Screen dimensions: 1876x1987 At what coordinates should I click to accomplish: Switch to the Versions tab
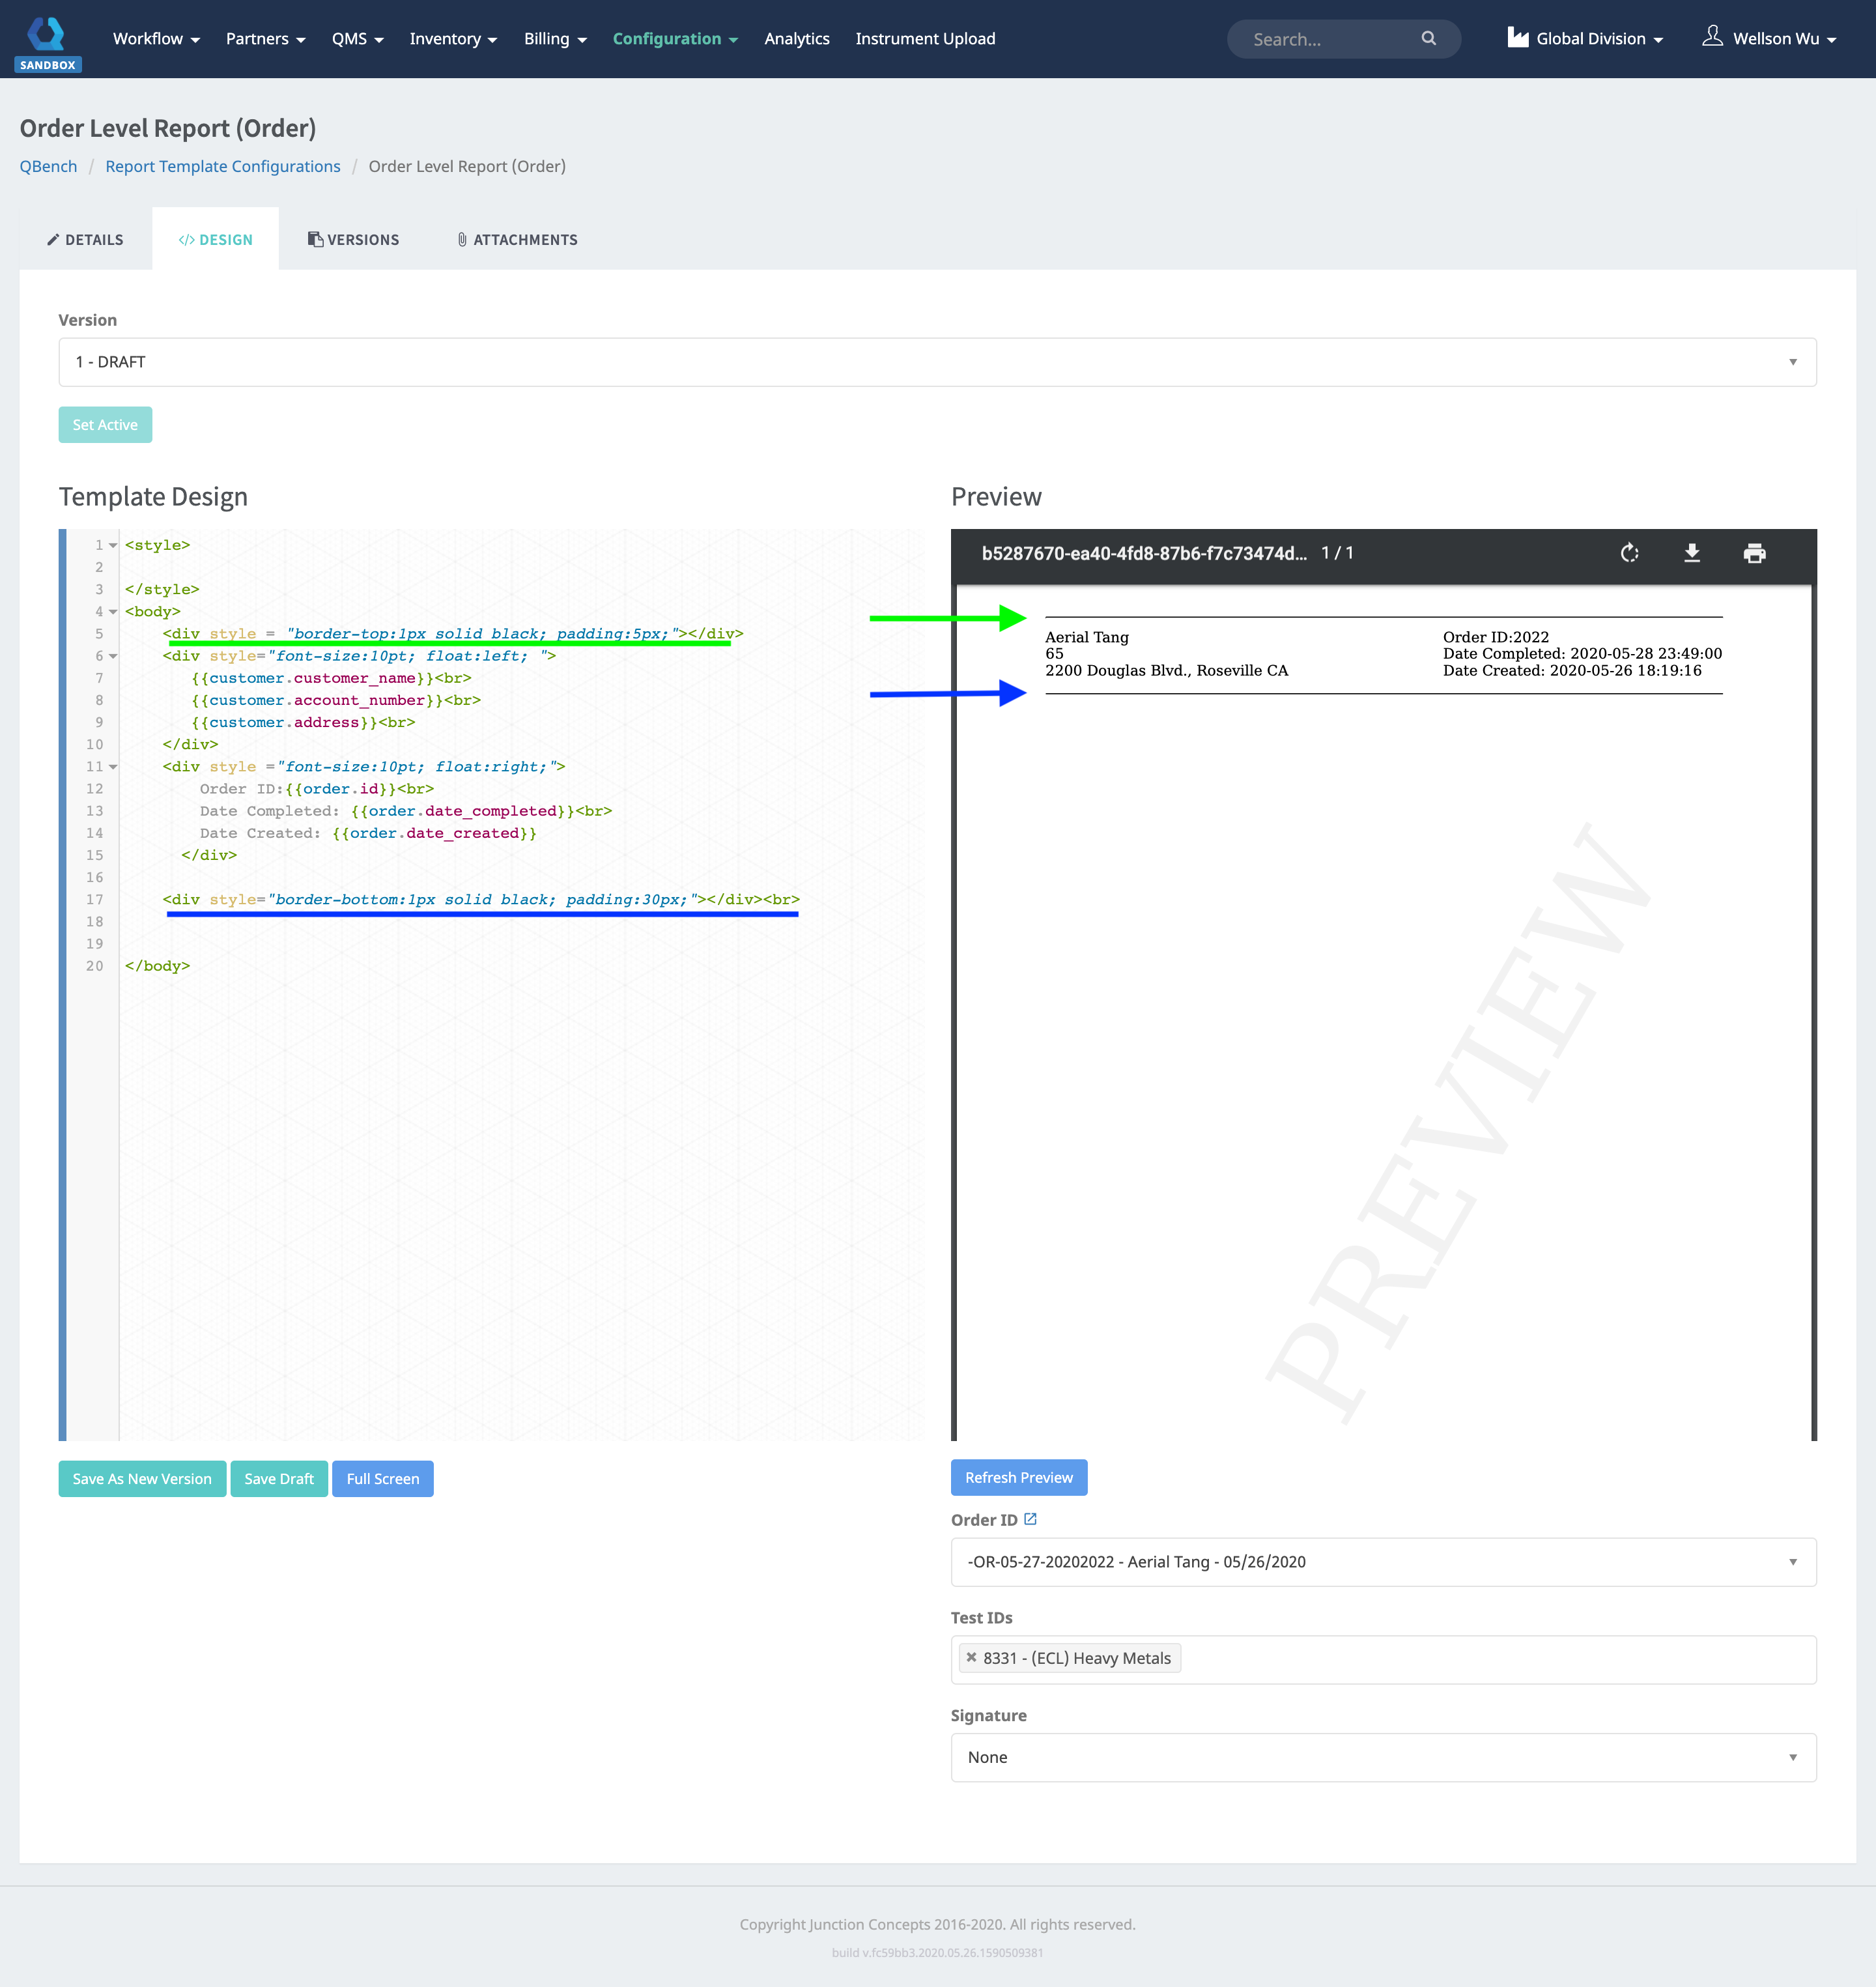[x=353, y=239]
